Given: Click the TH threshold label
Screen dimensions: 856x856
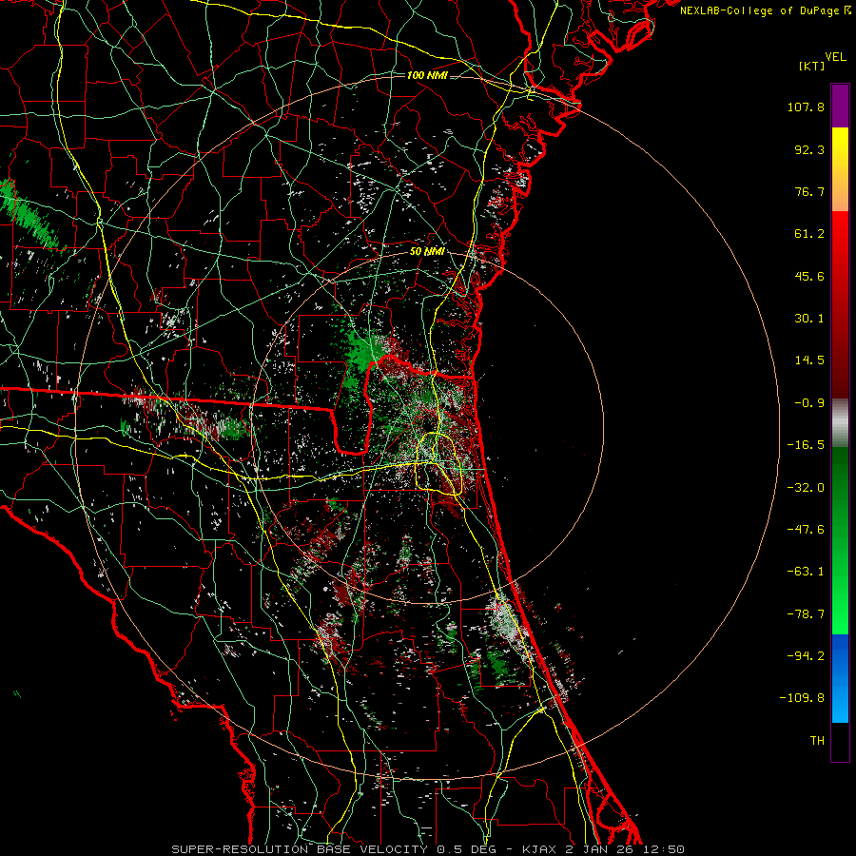Looking at the screenshot, I should [x=817, y=741].
